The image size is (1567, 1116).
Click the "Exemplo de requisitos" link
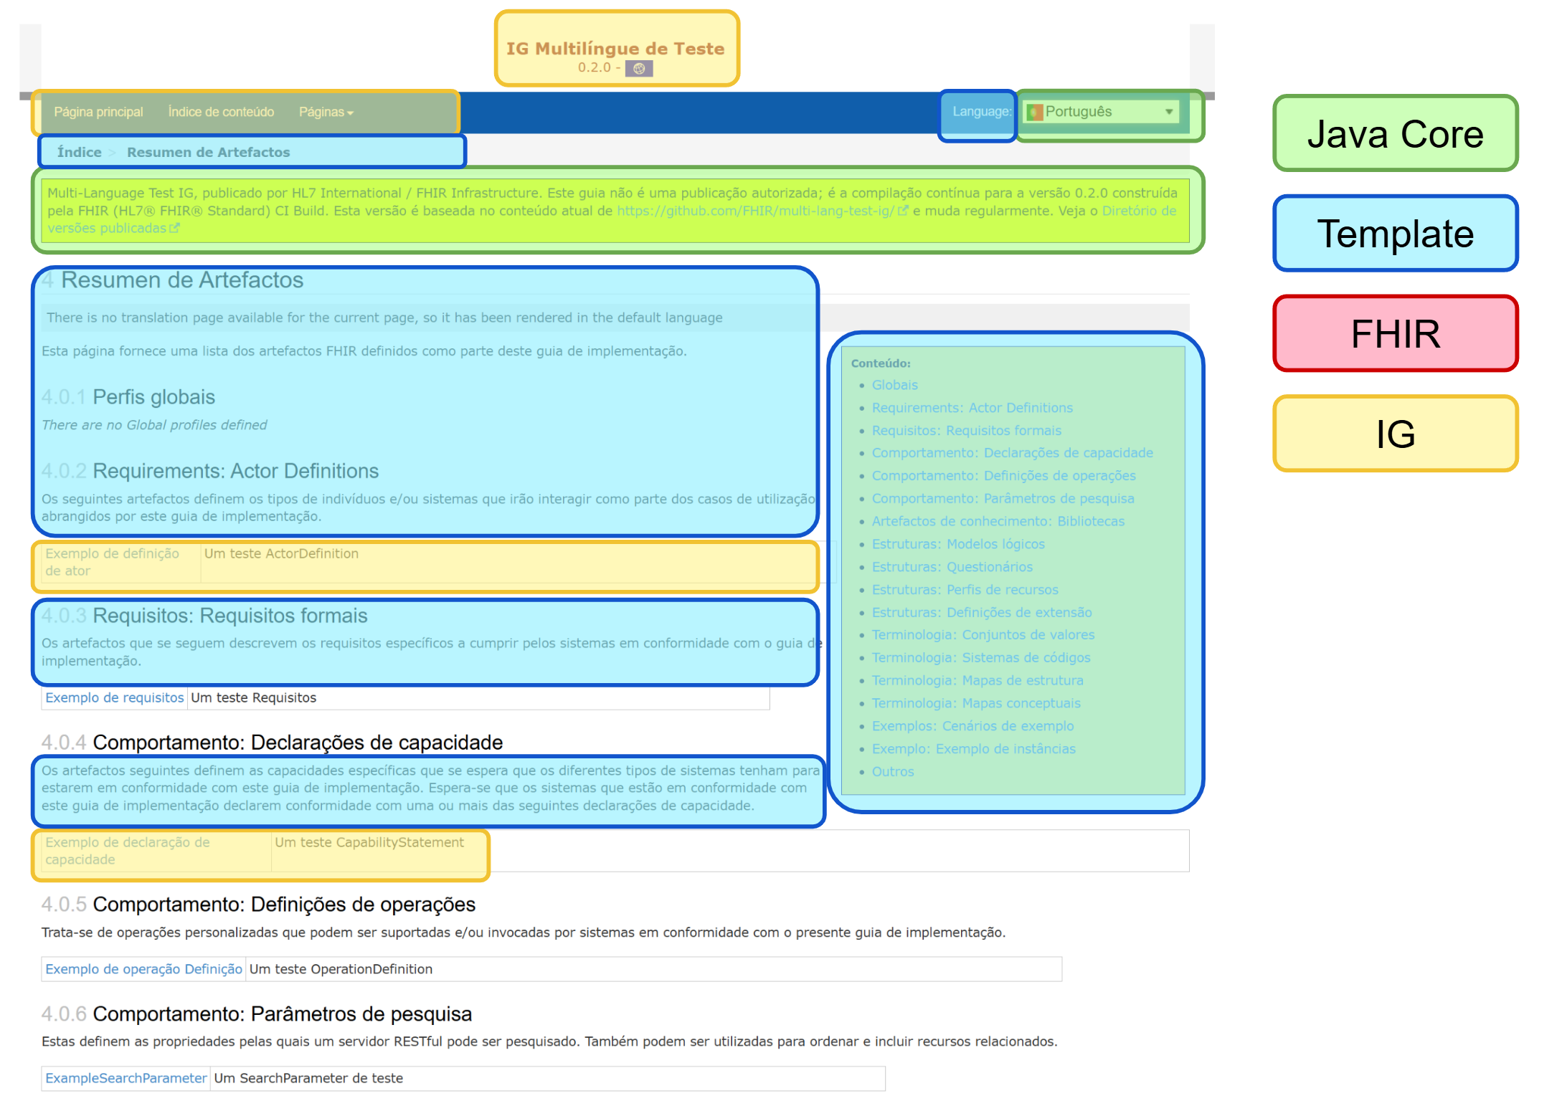coord(114,697)
